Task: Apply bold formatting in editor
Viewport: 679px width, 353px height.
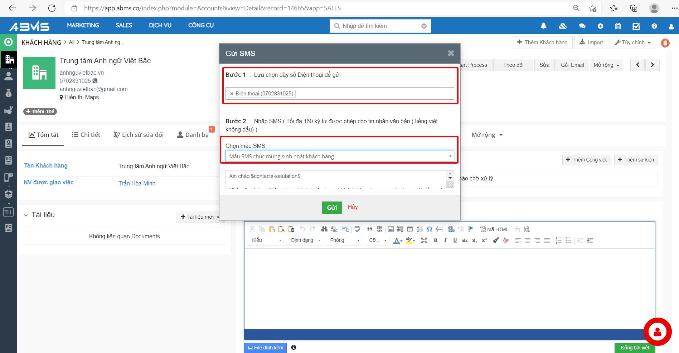Action: [x=436, y=240]
